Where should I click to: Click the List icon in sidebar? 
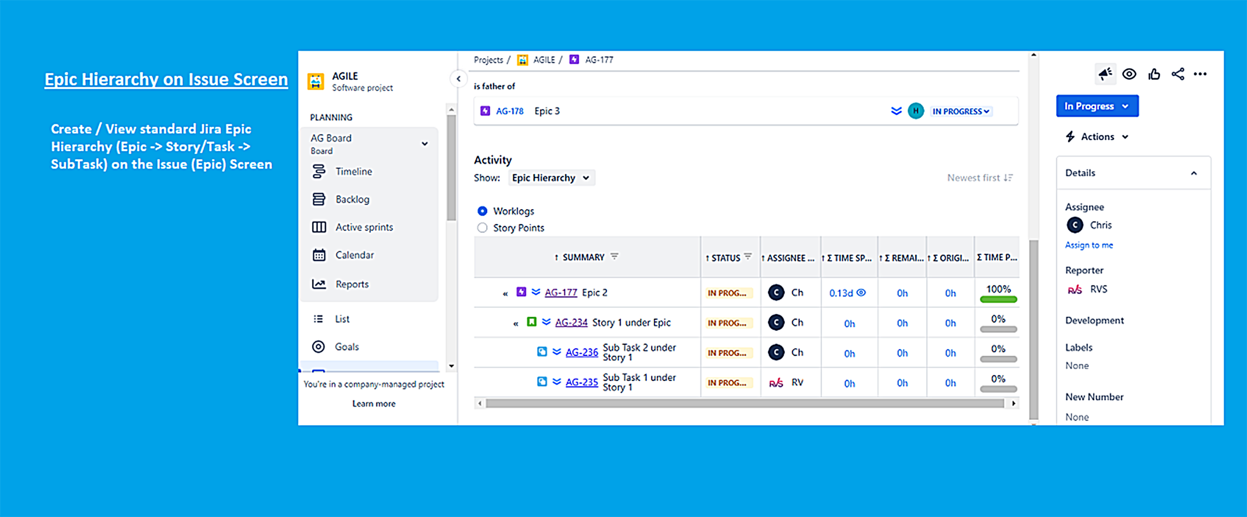click(x=318, y=319)
